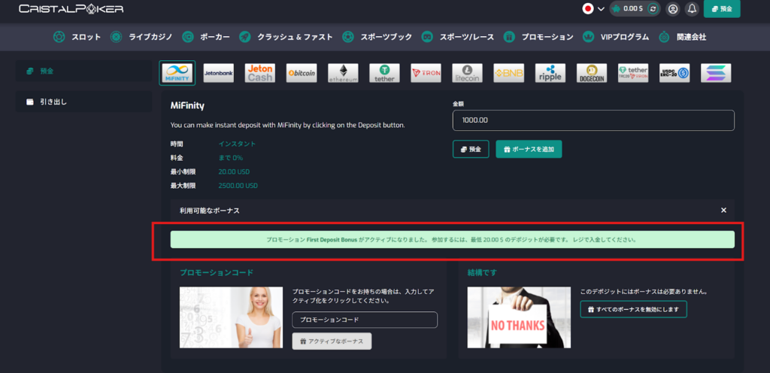The width and height of the screenshot is (770, 373).
Task: Select the BNB deposit icon
Action: pos(509,73)
